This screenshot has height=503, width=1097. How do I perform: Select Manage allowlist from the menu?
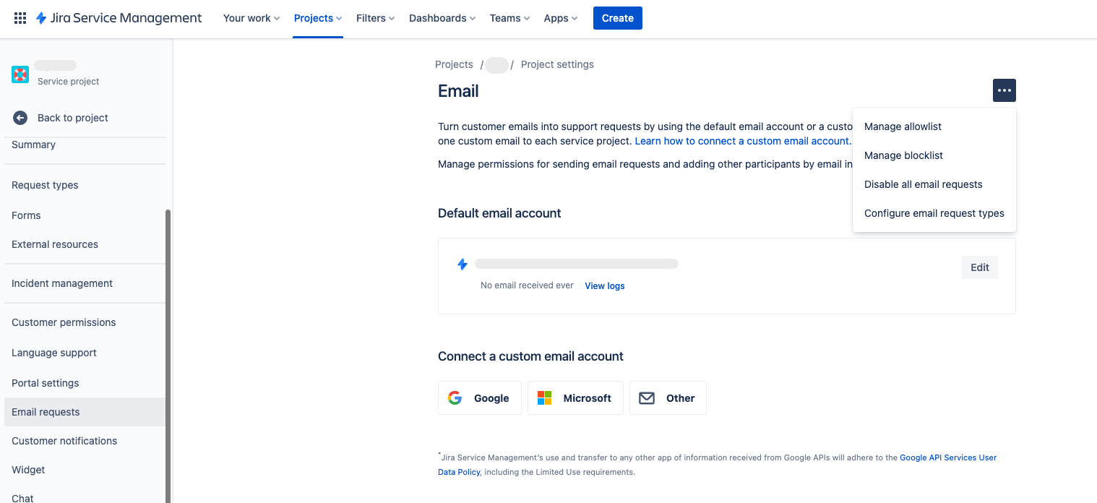click(x=934, y=126)
